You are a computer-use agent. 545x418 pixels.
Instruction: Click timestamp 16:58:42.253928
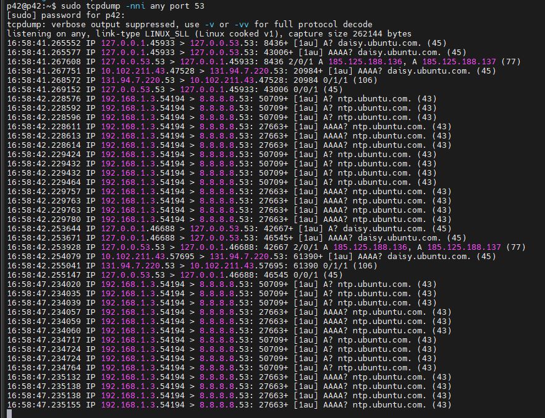coord(44,247)
